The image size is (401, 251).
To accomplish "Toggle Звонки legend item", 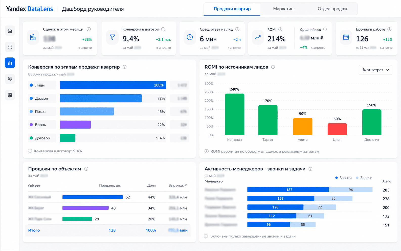I will (343, 178).
